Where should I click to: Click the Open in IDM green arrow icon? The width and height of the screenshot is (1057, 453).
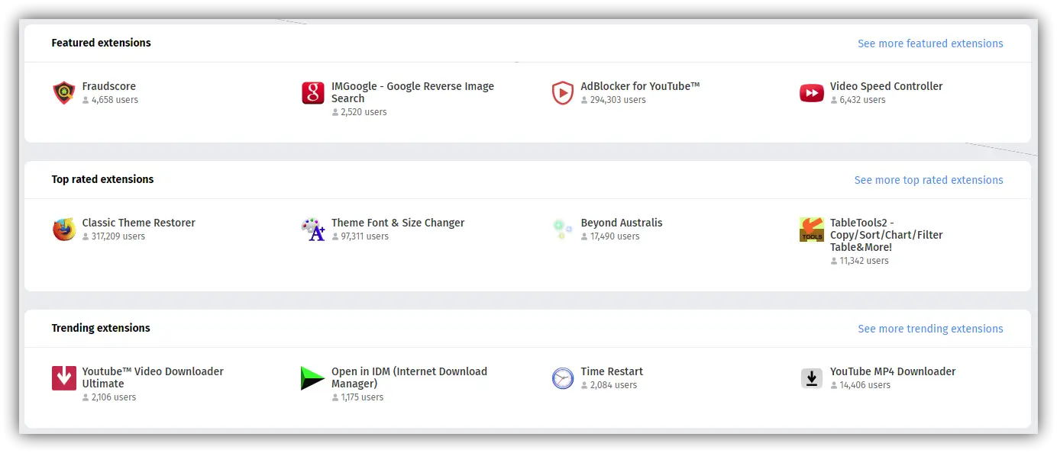tap(313, 378)
